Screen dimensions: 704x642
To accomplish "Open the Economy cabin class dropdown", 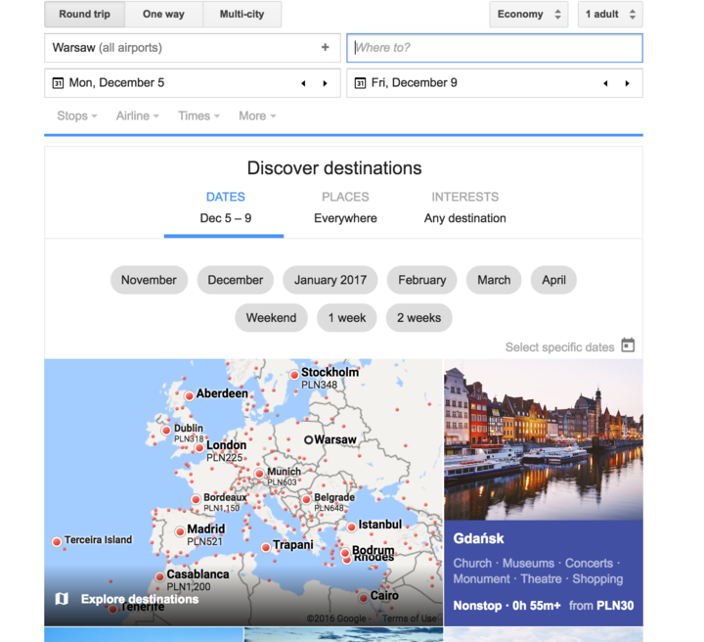I will click(528, 14).
